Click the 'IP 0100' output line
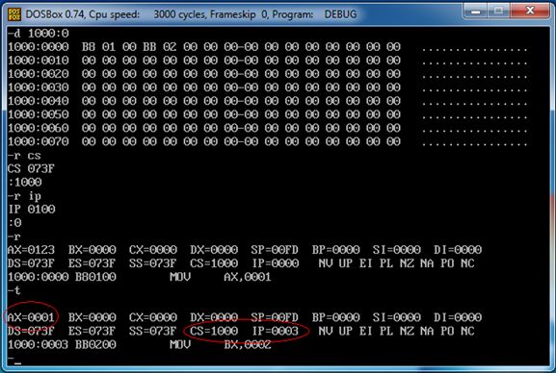The height and width of the screenshot is (373, 556). click(x=32, y=210)
